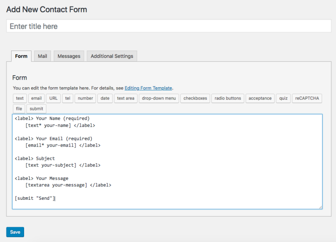
Task: Click the number tag button
Action: click(x=85, y=98)
